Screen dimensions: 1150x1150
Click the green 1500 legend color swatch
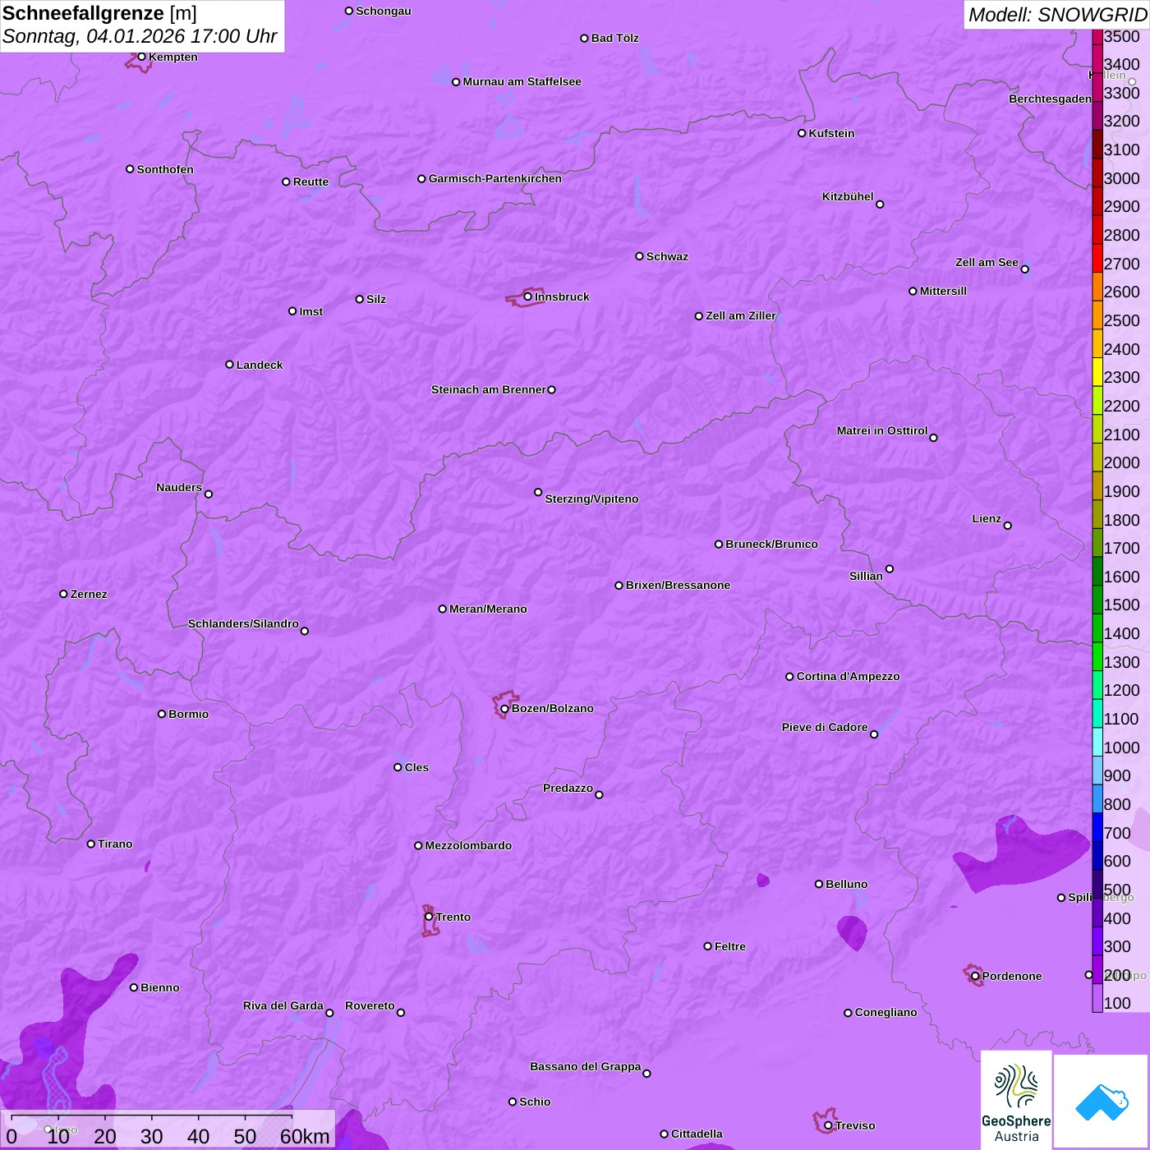pos(1097,599)
